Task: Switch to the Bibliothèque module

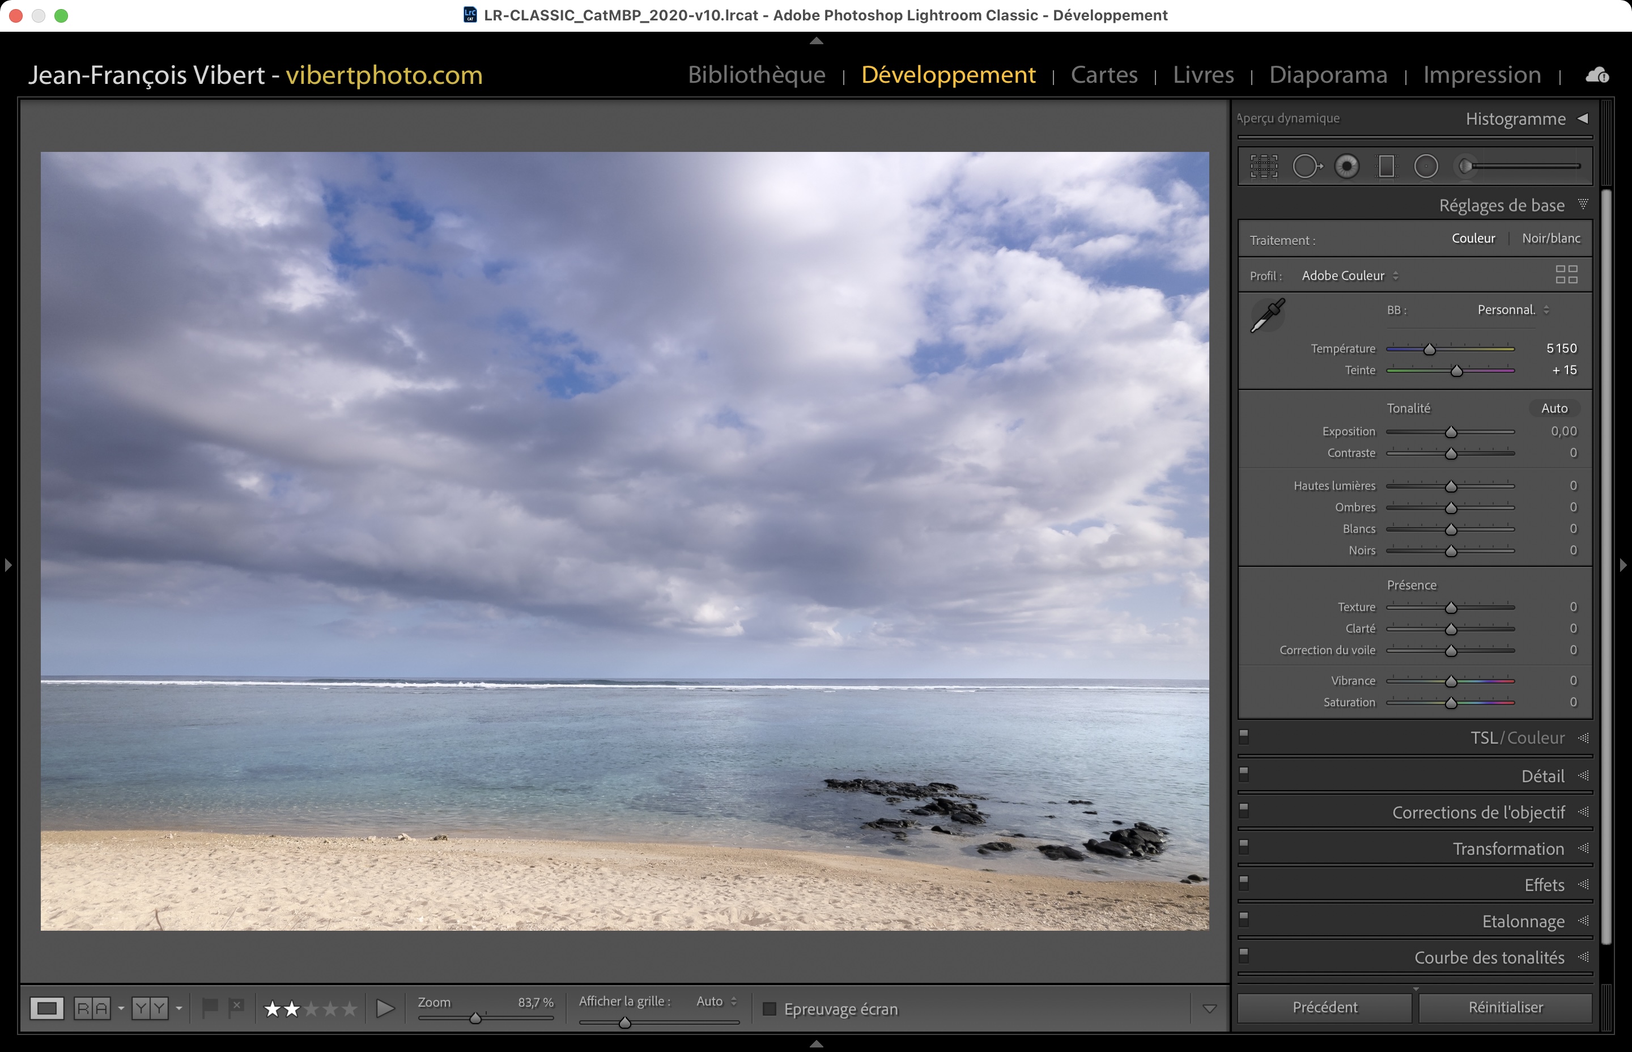Action: pyautogui.click(x=756, y=75)
